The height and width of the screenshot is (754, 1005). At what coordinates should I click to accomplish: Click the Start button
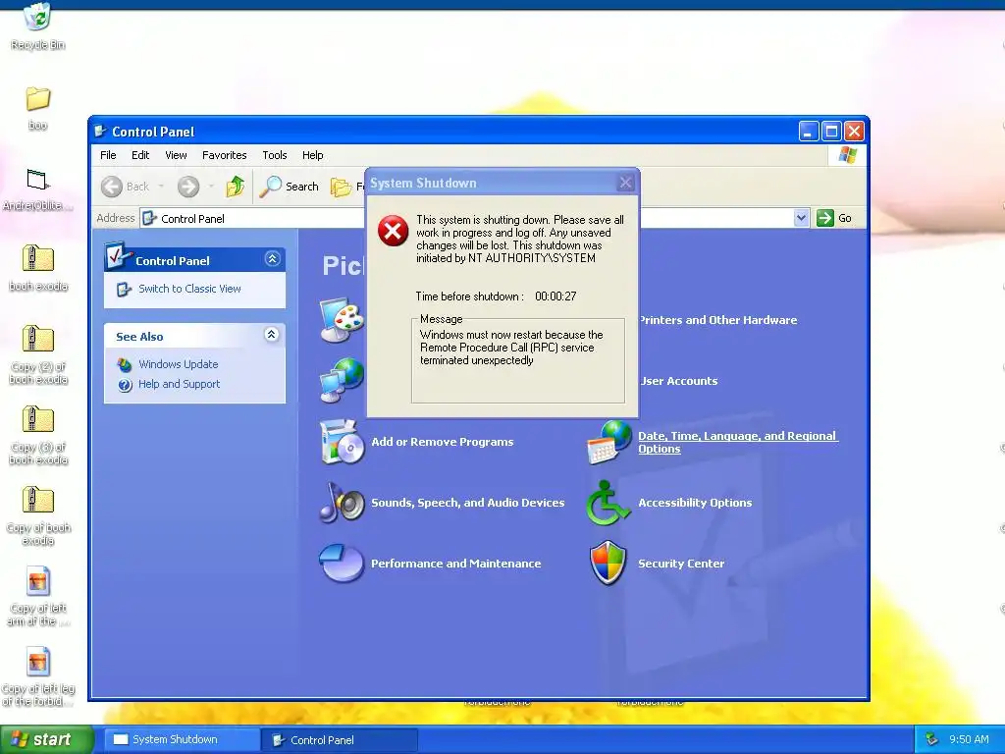[46, 739]
